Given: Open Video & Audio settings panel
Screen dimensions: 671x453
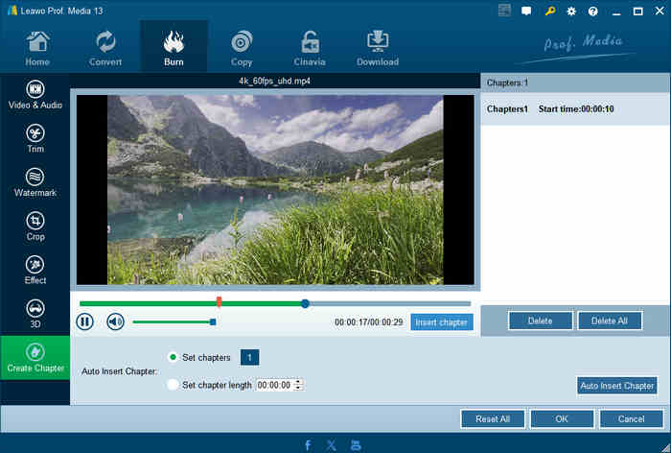Looking at the screenshot, I should pos(35,95).
